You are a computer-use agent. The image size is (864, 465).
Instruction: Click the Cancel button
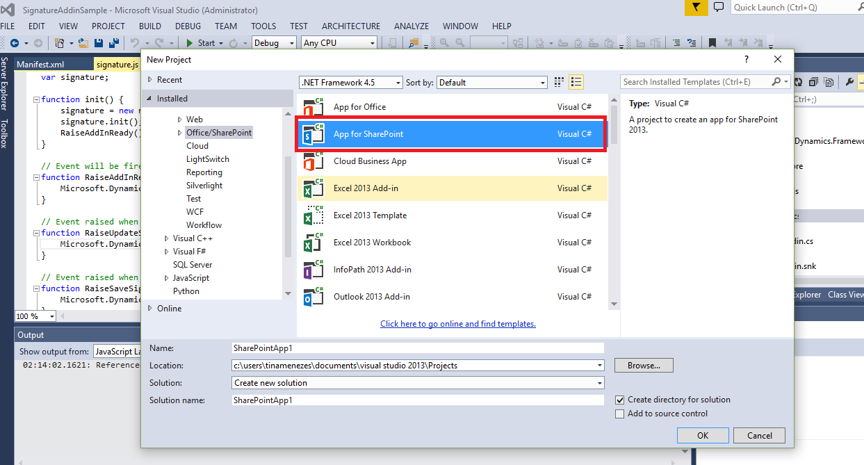pos(760,436)
